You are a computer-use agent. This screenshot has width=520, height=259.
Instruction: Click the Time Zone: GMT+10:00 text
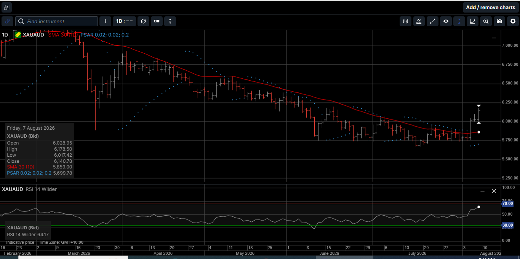[61, 242]
